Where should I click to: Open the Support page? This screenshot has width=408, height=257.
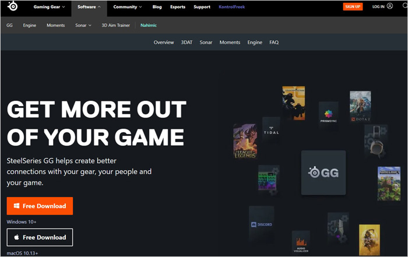tap(202, 7)
